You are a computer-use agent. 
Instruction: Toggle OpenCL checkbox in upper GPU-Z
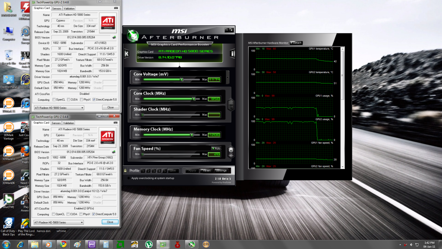[54, 100]
